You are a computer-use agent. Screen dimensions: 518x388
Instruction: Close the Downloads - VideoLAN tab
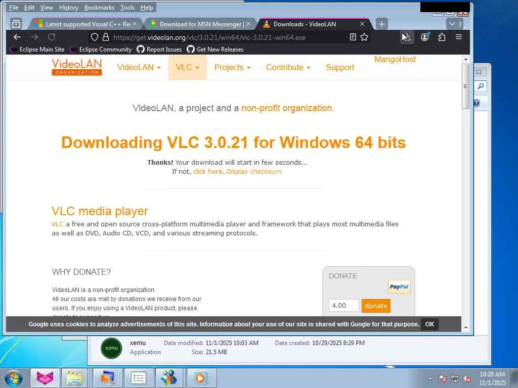tap(362, 24)
